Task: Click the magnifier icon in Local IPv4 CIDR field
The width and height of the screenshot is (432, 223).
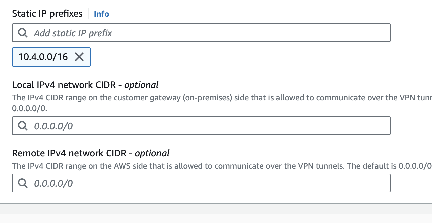Action: pyautogui.click(x=23, y=126)
